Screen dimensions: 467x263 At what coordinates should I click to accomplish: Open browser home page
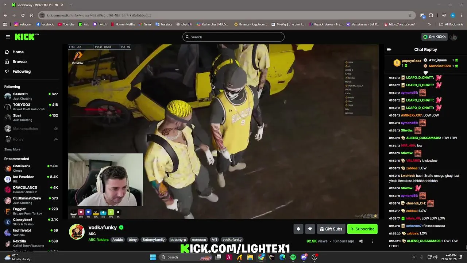point(31,15)
